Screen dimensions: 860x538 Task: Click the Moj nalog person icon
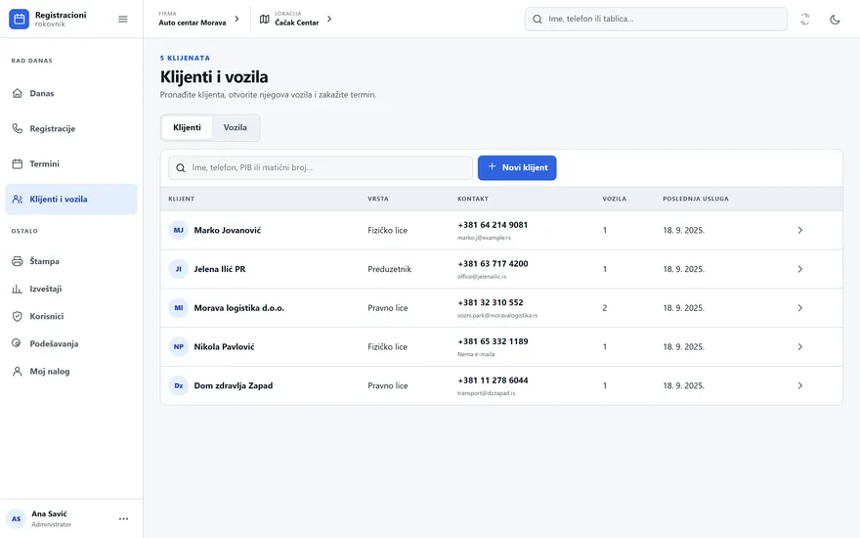point(18,371)
